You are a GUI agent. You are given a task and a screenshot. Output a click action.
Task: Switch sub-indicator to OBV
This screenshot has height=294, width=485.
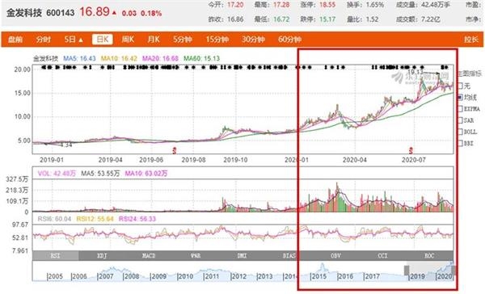click(x=336, y=256)
